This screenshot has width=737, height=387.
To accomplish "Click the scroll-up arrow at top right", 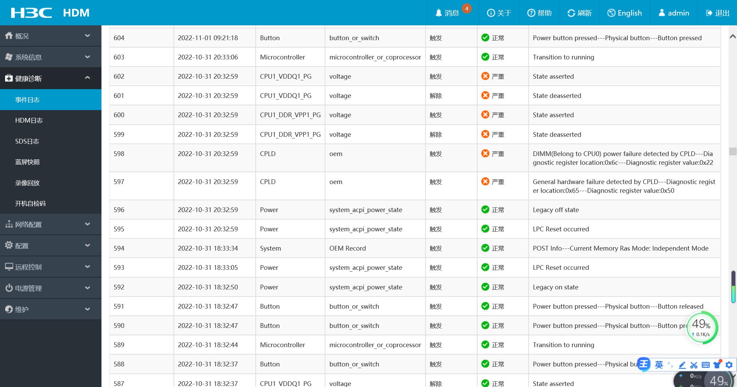I will tap(733, 36).
